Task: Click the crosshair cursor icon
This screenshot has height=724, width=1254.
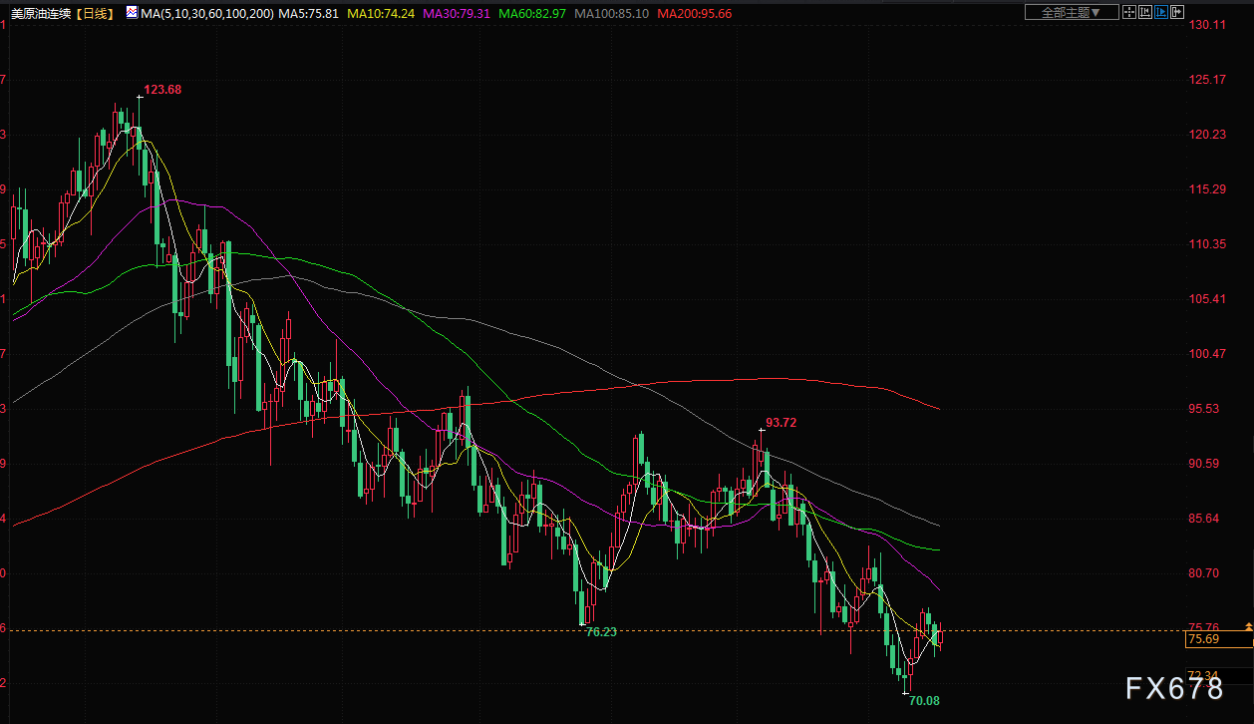Action: click(x=1129, y=12)
